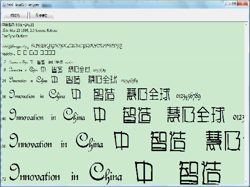Maximize the font viewer window
The image size is (250, 187).
point(234,3)
